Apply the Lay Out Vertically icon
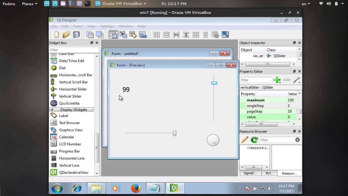The width and height of the screenshot is (348, 196). point(166,35)
